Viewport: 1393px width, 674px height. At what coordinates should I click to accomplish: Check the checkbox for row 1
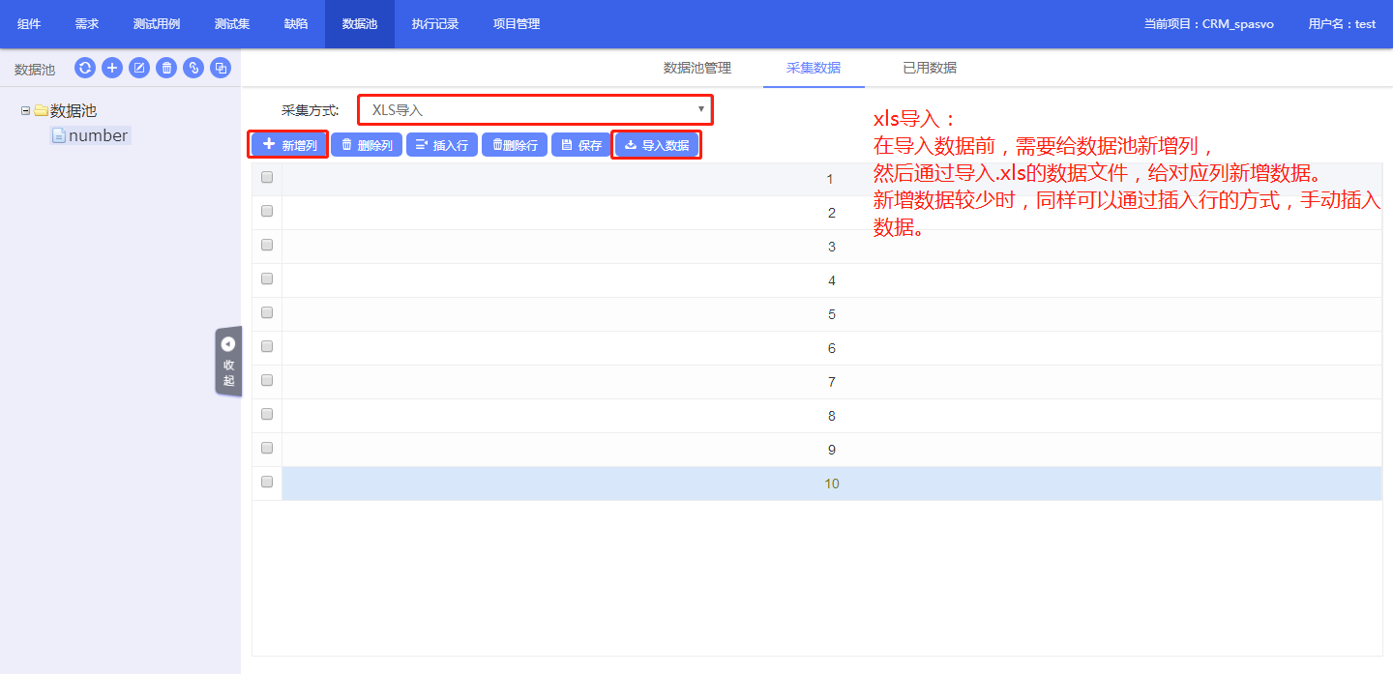coord(267,177)
